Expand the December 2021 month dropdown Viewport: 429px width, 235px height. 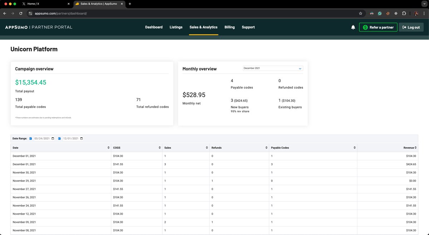(x=273, y=68)
